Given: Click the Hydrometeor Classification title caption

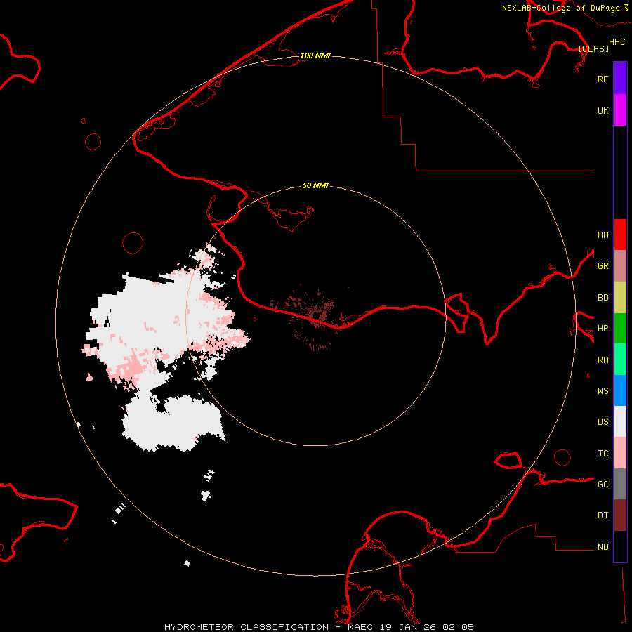Looking at the screenshot, I should click(319, 627).
